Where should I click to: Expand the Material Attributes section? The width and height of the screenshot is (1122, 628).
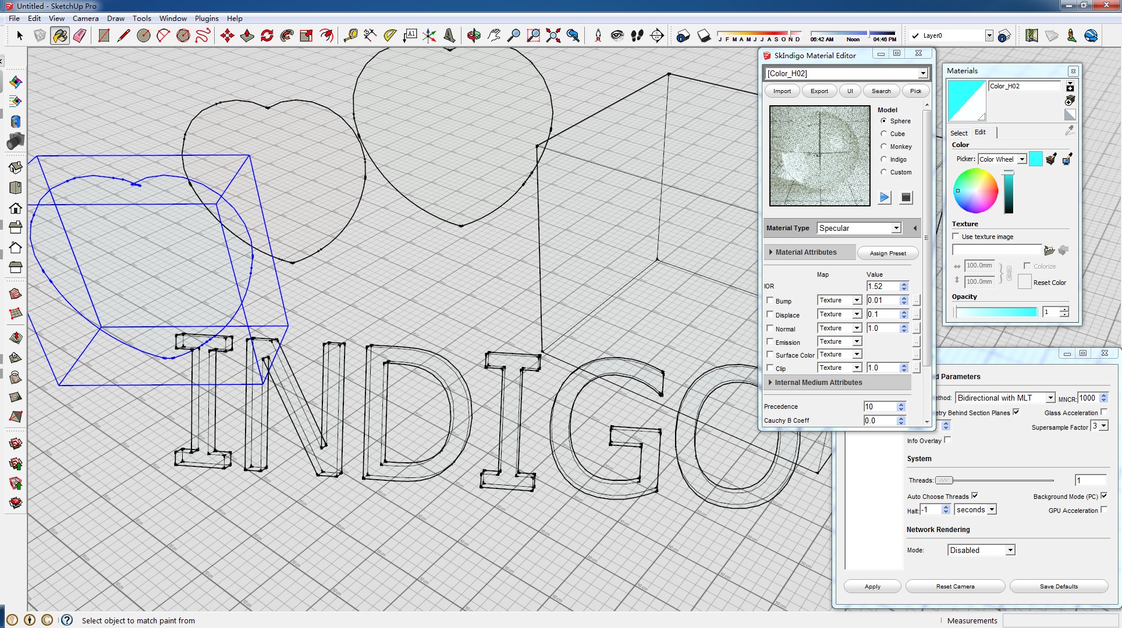809,252
